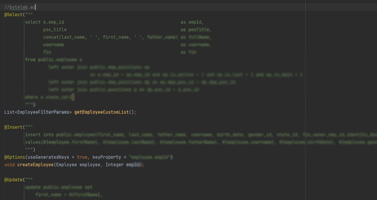
Task: Place cursor on the @Select annotation
Action: pos(13,15)
